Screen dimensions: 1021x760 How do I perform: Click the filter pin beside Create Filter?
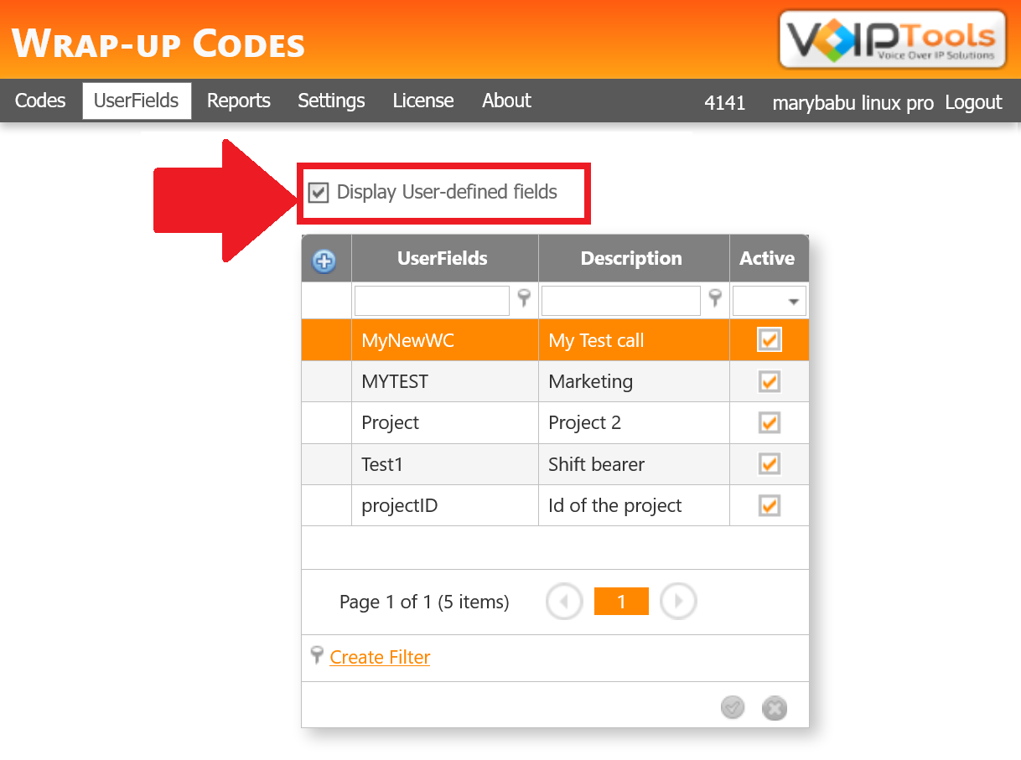coord(317,657)
